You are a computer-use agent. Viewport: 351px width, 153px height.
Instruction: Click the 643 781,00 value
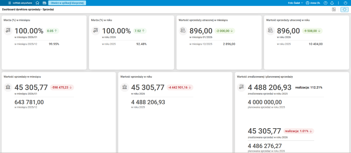[29, 102]
